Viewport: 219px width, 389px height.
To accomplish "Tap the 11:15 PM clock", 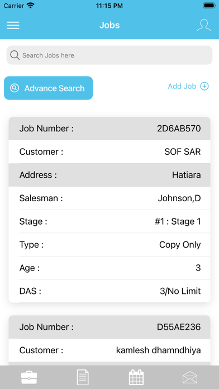I will coord(109,6).
